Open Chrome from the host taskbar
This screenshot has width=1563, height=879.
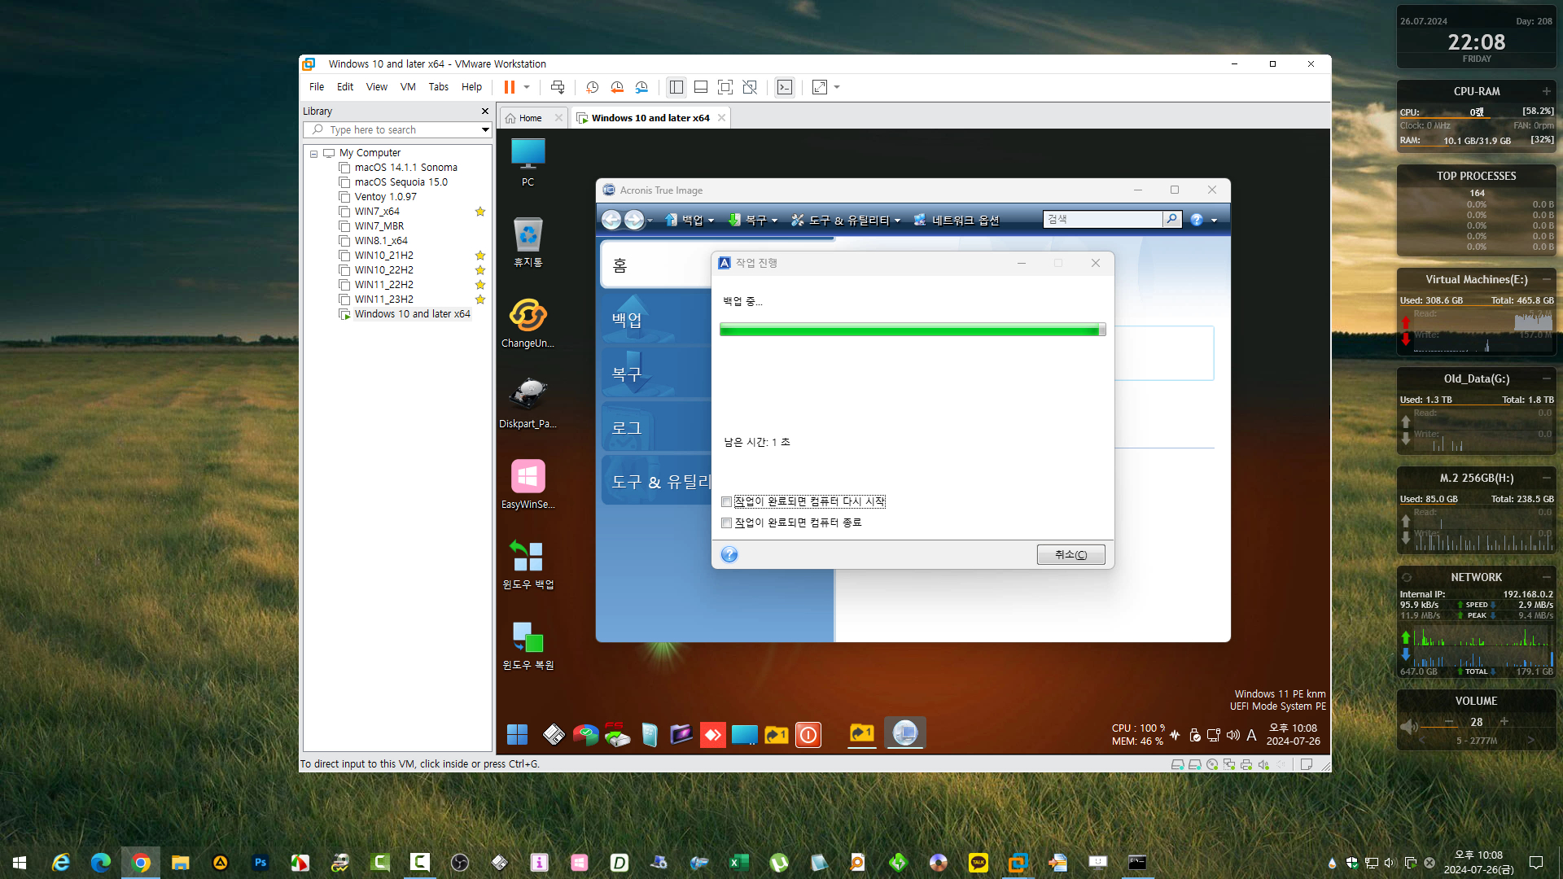click(x=141, y=863)
